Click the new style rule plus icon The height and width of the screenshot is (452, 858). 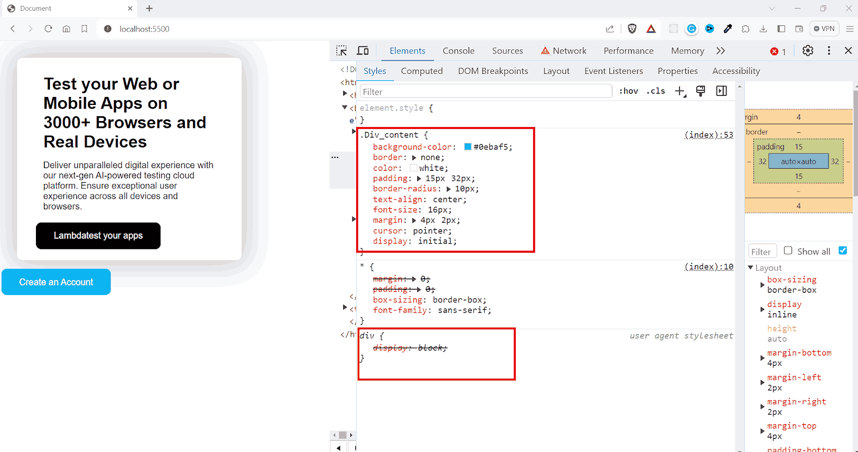[680, 91]
